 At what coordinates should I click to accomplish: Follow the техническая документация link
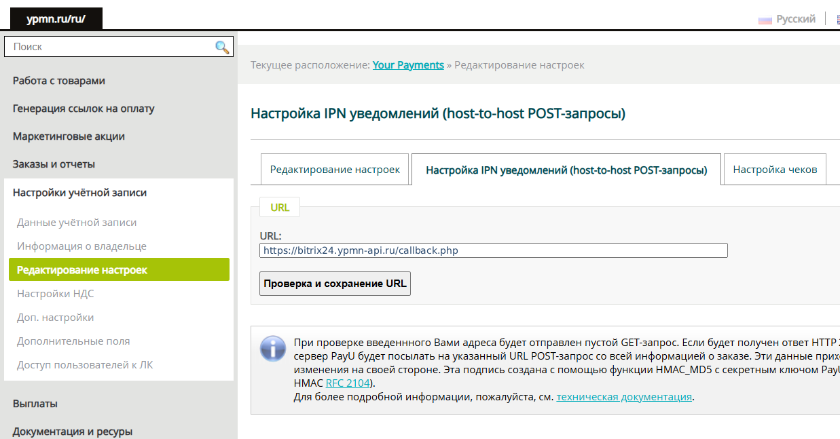point(624,397)
